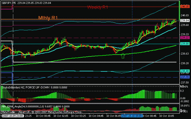
Task: Click the current price tag 239.84
Action: pyautogui.click(x=185, y=20)
